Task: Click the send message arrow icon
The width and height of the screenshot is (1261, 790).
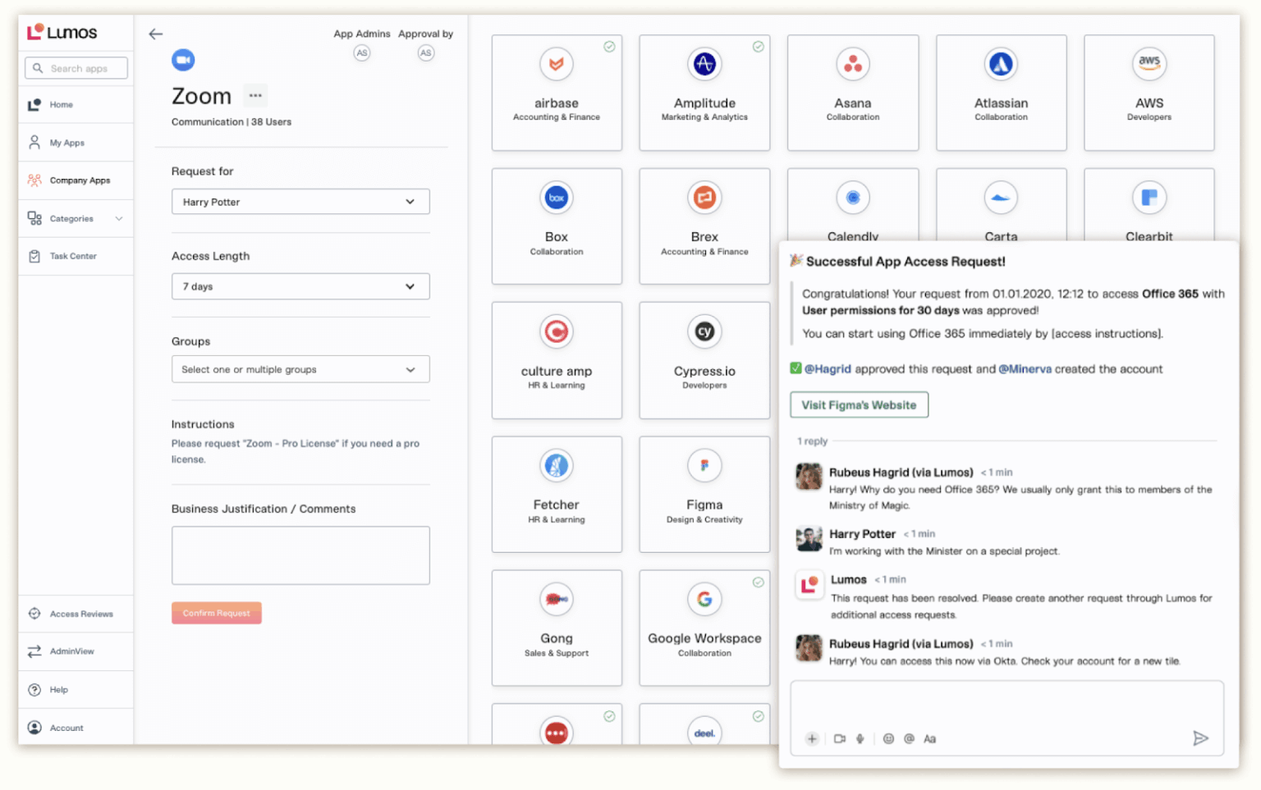Action: click(1201, 738)
